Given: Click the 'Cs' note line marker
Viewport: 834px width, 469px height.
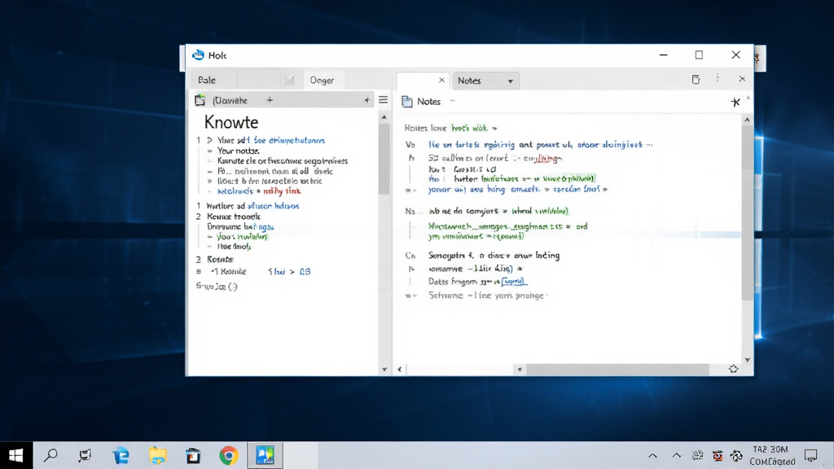Looking at the screenshot, I should tap(410, 256).
